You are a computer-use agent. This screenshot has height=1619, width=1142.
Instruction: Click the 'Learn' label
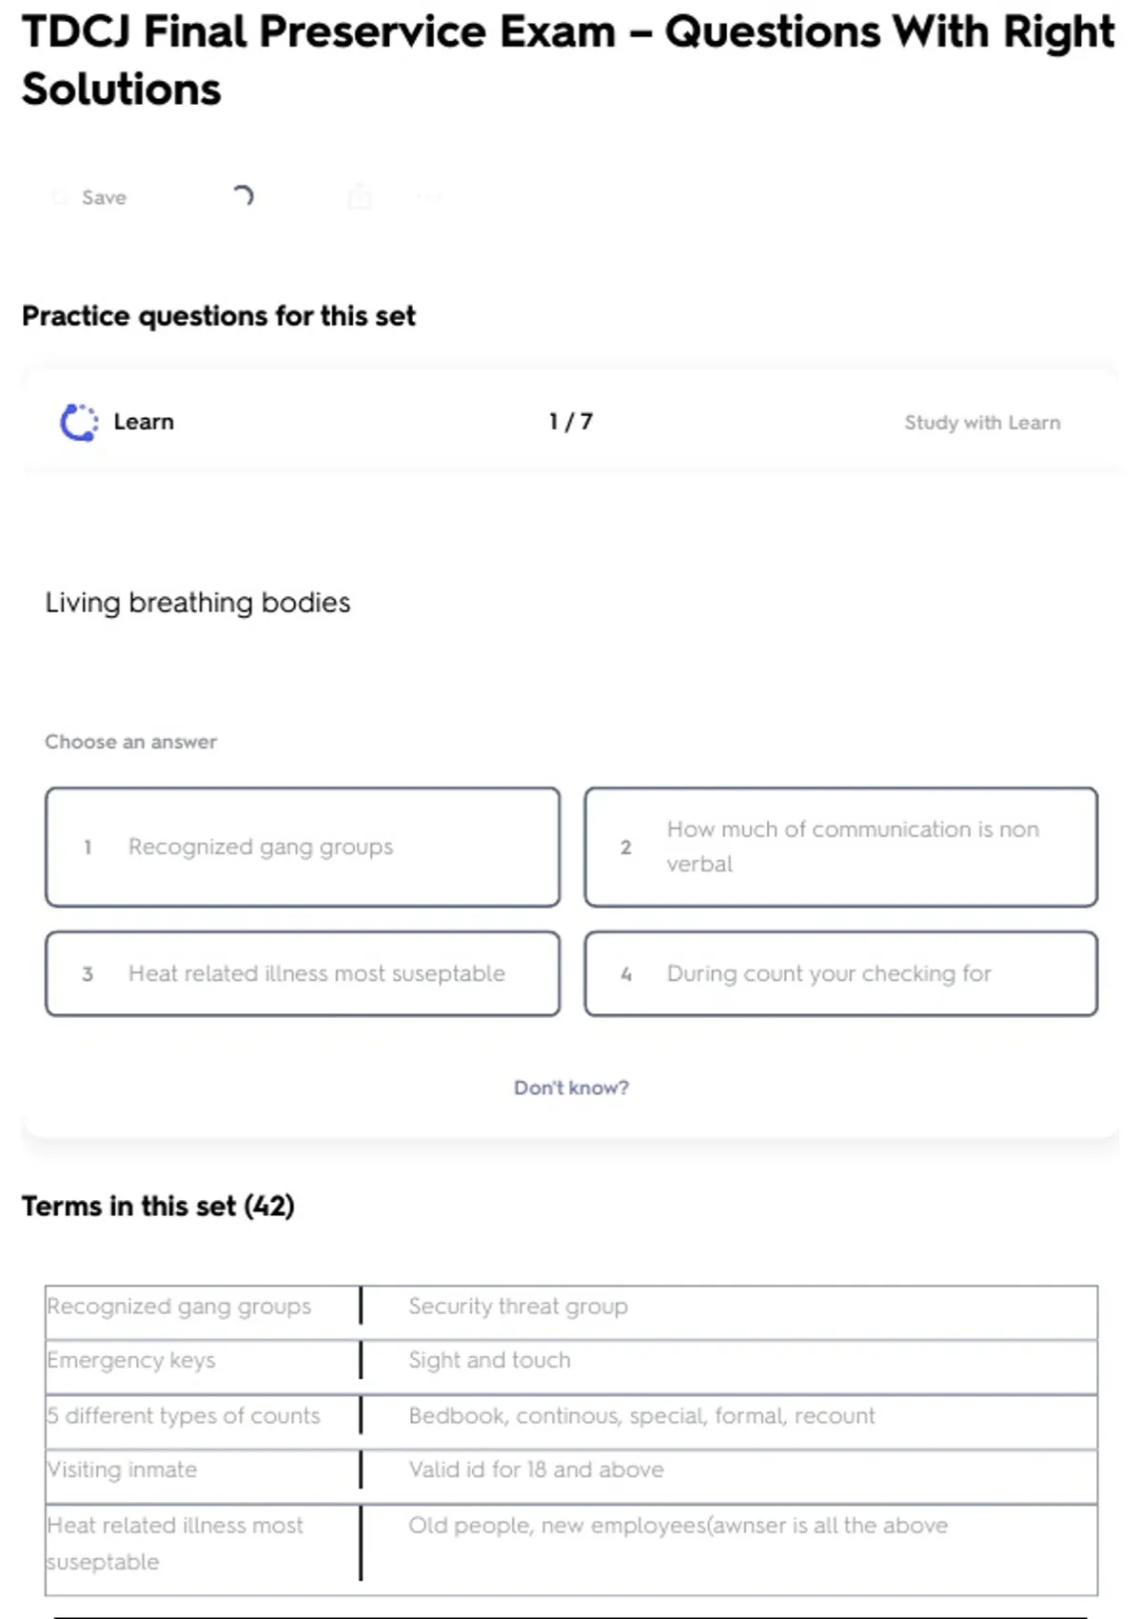(x=144, y=422)
